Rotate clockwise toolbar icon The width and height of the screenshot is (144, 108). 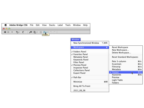pyautogui.click(x=55, y=32)
